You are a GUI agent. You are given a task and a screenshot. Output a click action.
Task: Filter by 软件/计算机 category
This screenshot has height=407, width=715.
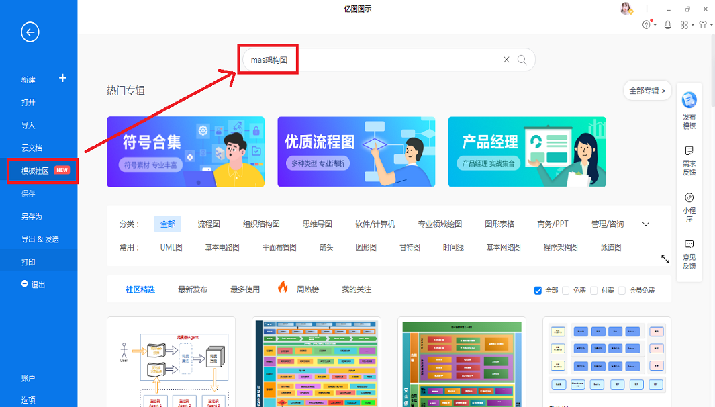point(375,224)
